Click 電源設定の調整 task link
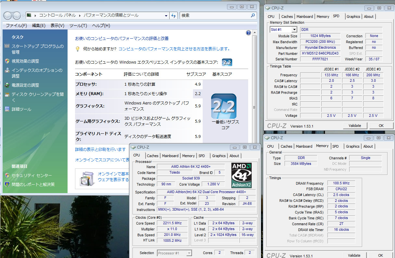 pyautogui.click(x=25, y=85)
